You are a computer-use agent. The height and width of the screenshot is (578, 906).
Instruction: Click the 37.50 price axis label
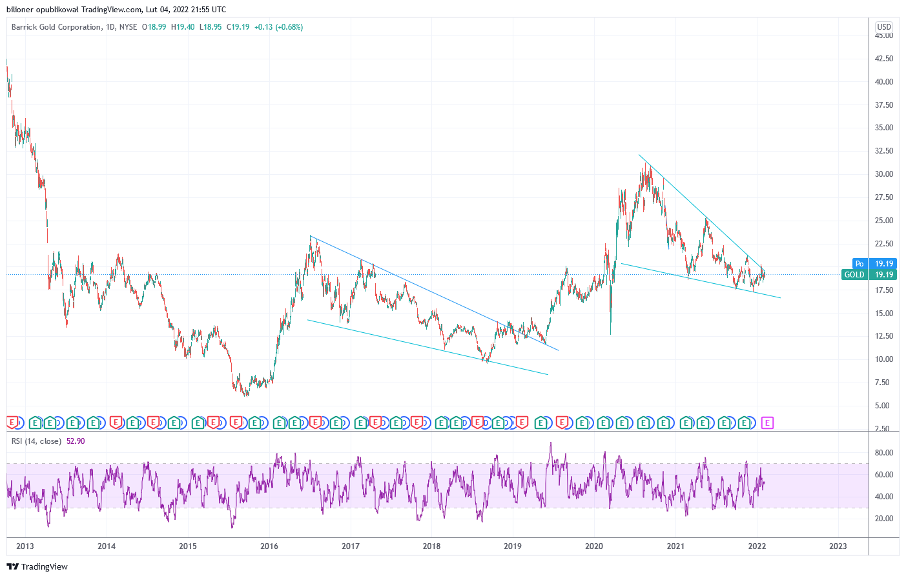[884, 105]
